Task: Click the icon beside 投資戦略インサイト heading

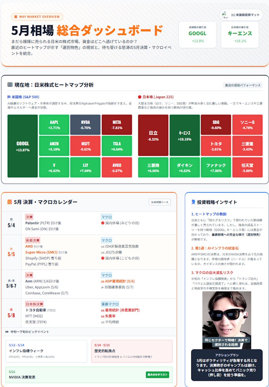Action: click(x=193, y=202)
